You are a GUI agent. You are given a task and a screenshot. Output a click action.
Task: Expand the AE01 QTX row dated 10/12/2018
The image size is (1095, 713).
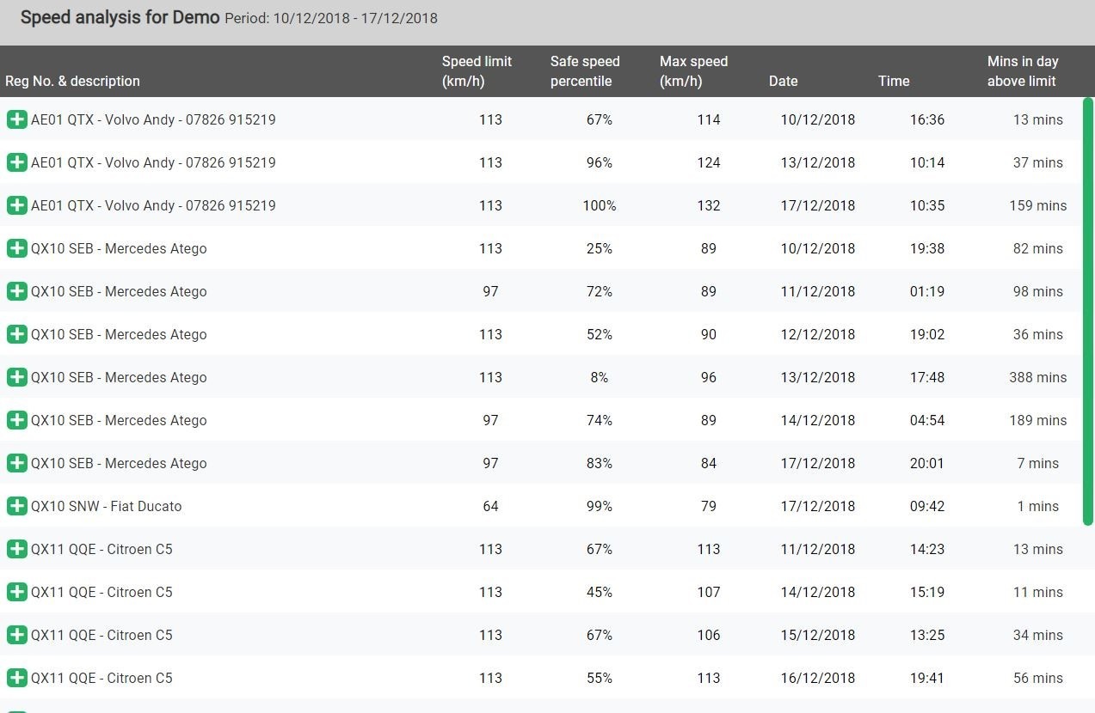16,119
